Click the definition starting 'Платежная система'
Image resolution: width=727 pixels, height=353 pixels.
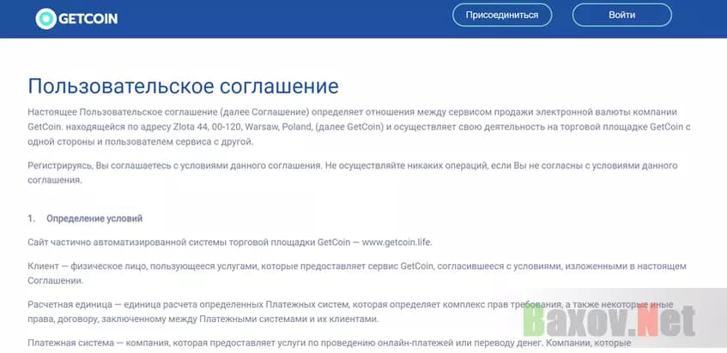pyautogui.click(x=330, y=344)
